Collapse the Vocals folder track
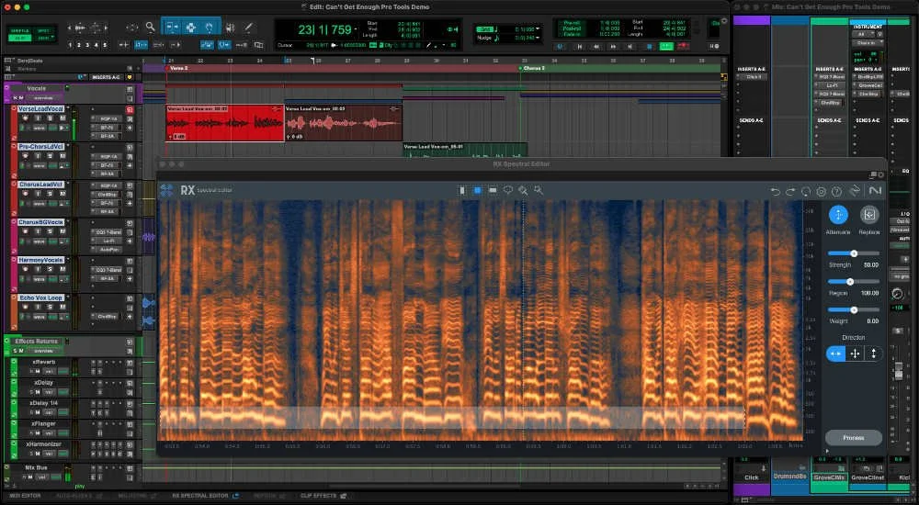919x505 pixels. [7, 87]
